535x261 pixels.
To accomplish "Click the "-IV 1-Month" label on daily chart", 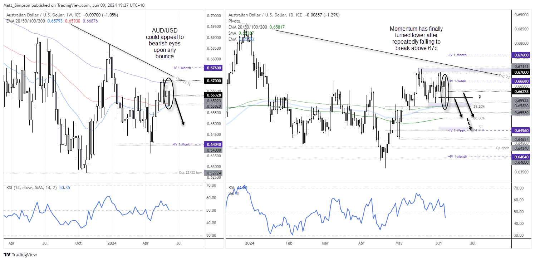I will tap(457, 55).
